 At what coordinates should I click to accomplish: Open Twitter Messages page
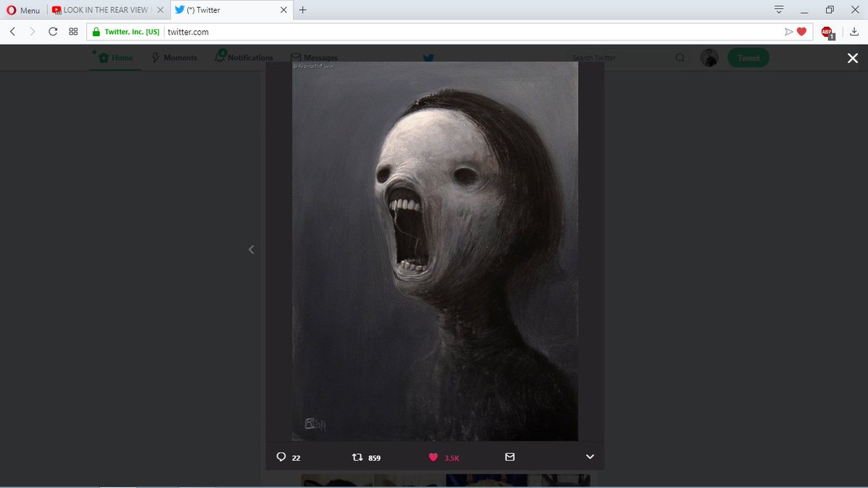click(314, 58)
